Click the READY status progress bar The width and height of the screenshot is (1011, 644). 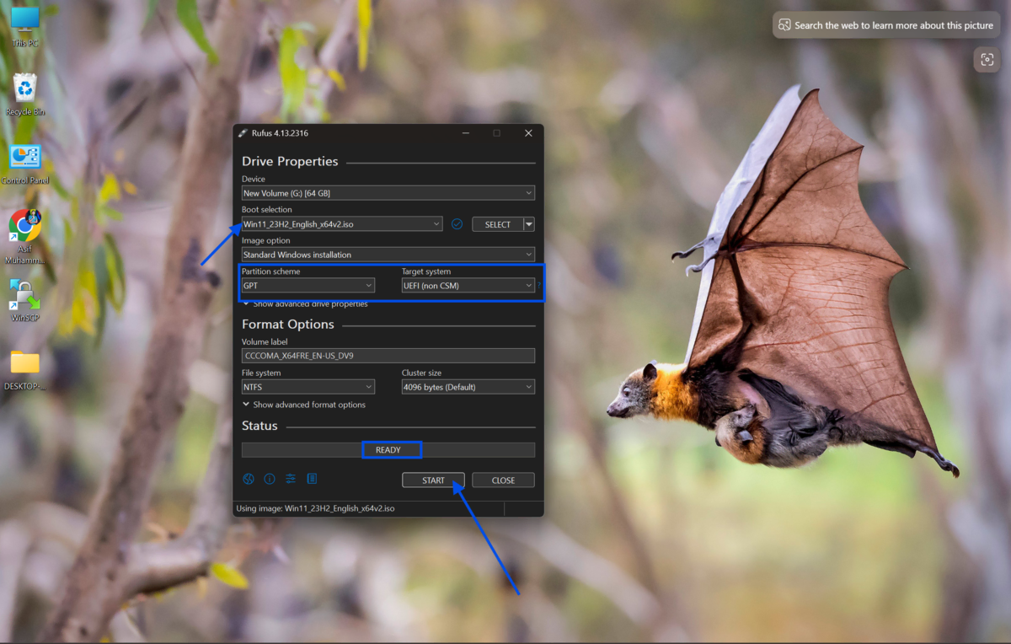pyautogui.click(x=388, y=450)
